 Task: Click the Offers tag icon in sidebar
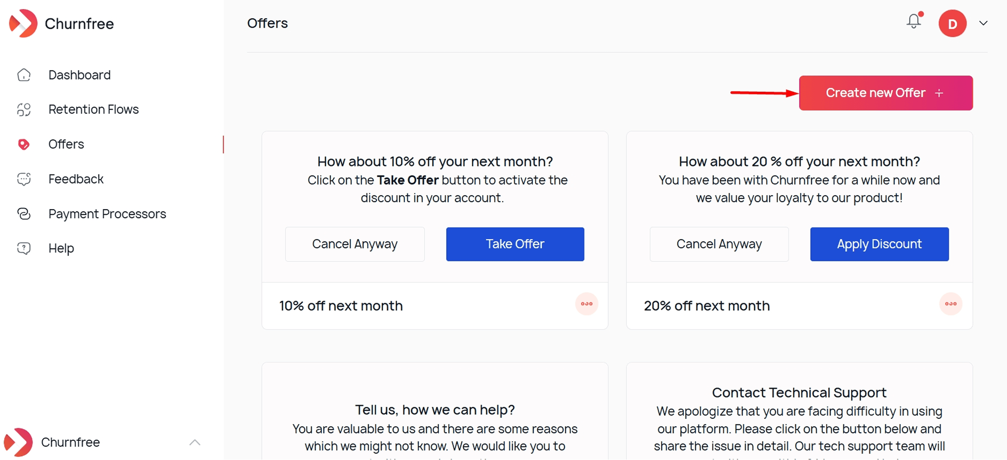[x=23, y=144]
